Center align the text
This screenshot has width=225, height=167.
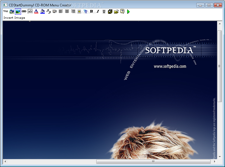67,11
